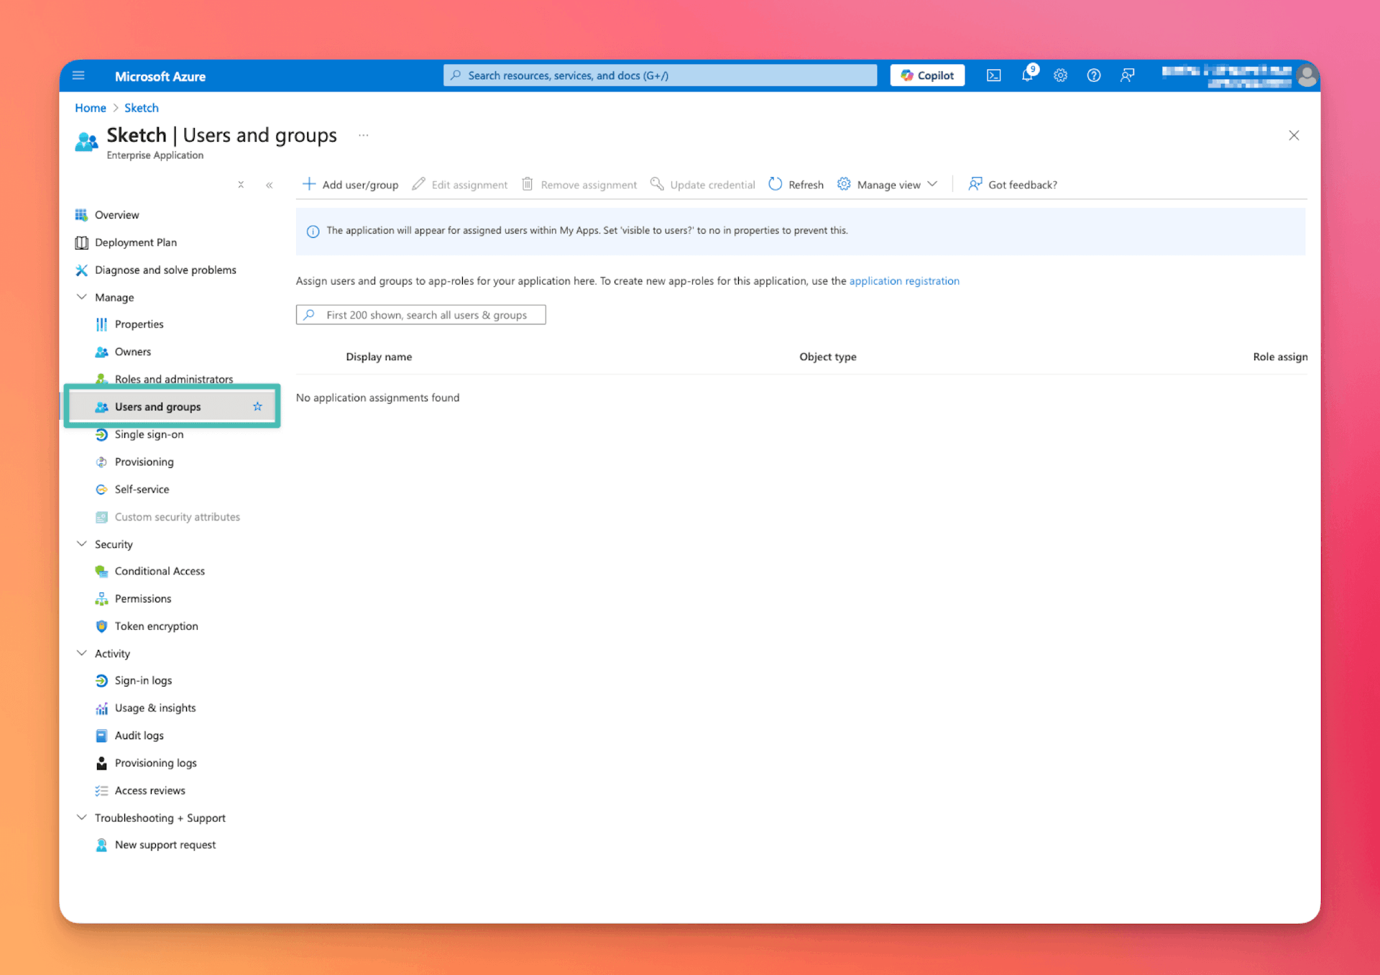Click the info icon in the banner
This screenshot has width=1380, height=975.
tap(313, 232)
